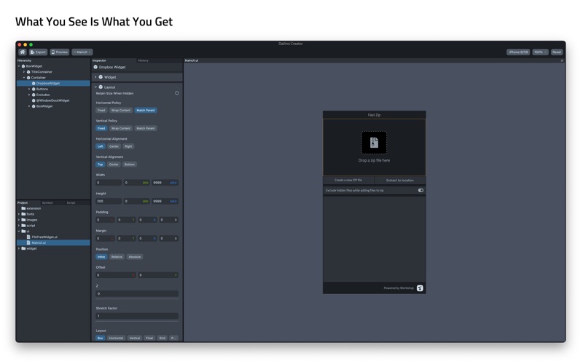Set Vertical Policy to Wrap Content
This screenshot has width=583, height=364.
click(x=121, y=129)
